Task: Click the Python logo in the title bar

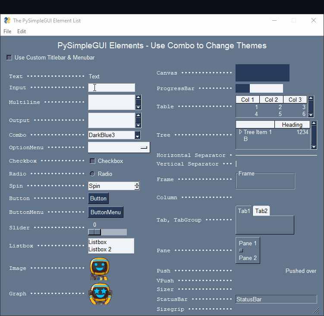Action: [x=7, y=20]
